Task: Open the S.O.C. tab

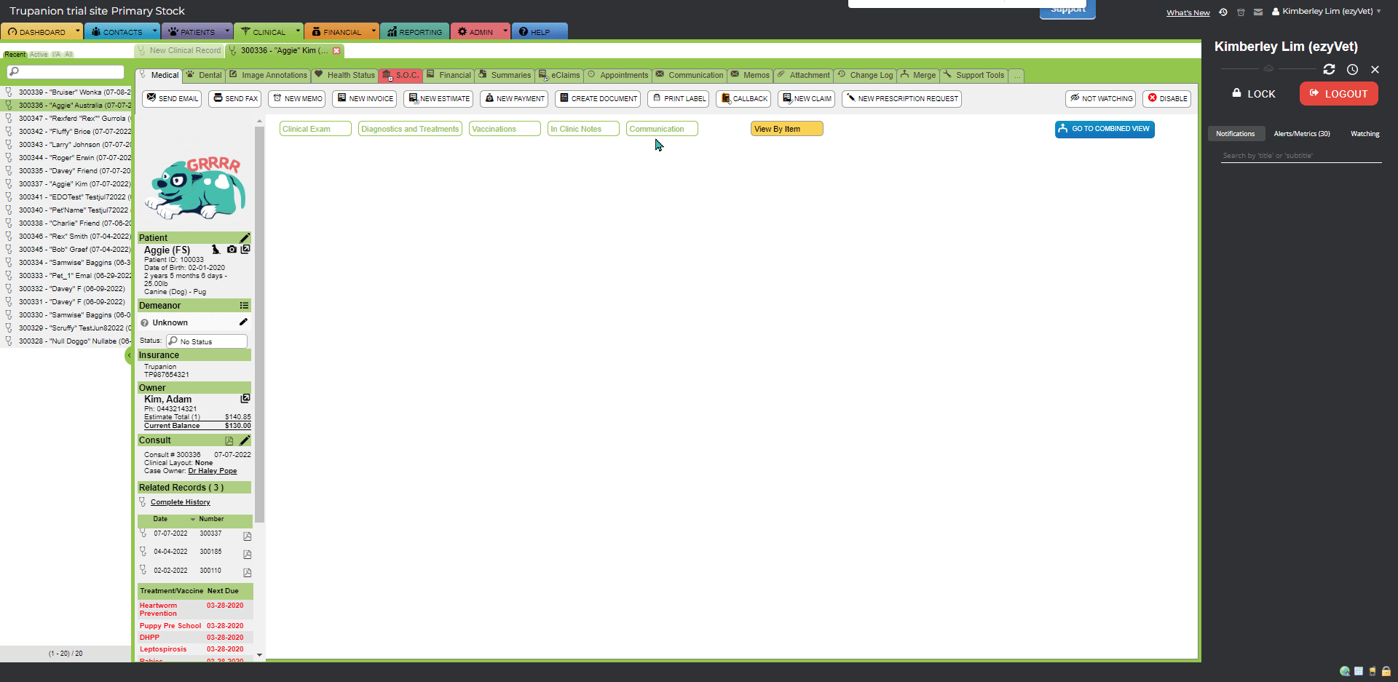Action: tap(400, 75)
